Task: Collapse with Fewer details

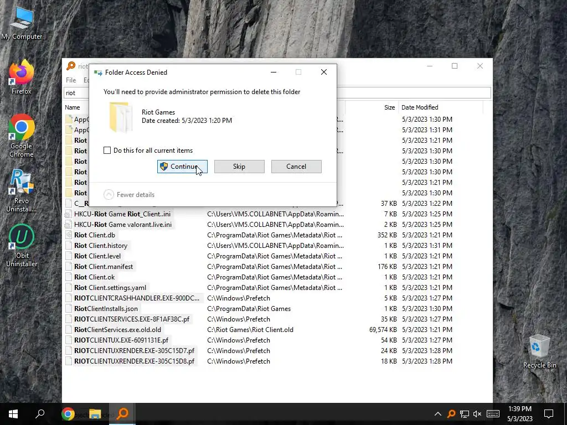Action: (129, 195)
